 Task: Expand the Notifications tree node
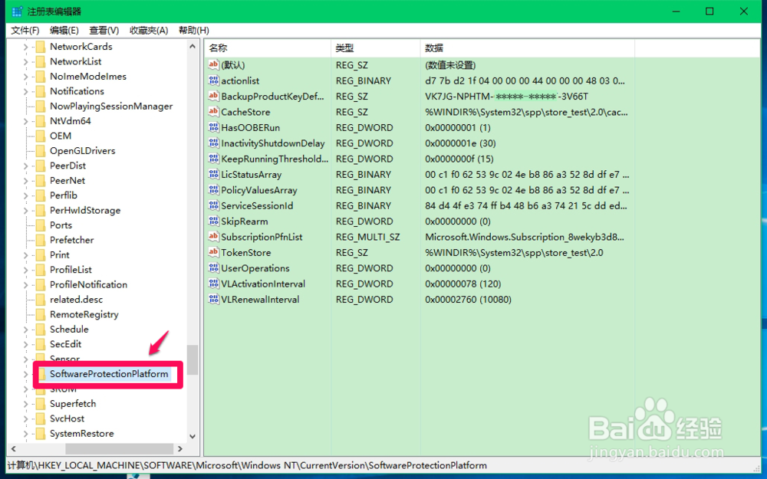click(25, 91)
